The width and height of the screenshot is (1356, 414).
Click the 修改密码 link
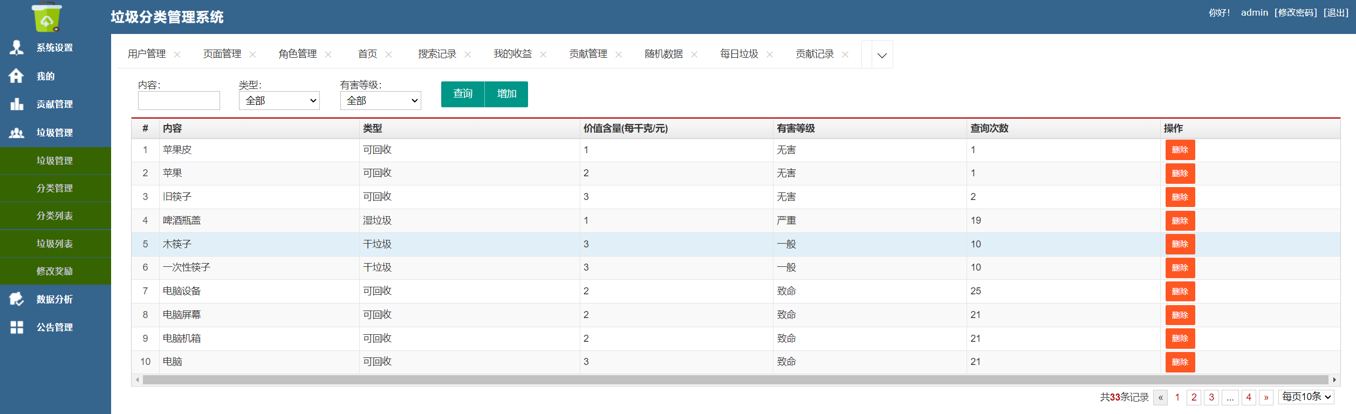click(x=1296, y=13)
